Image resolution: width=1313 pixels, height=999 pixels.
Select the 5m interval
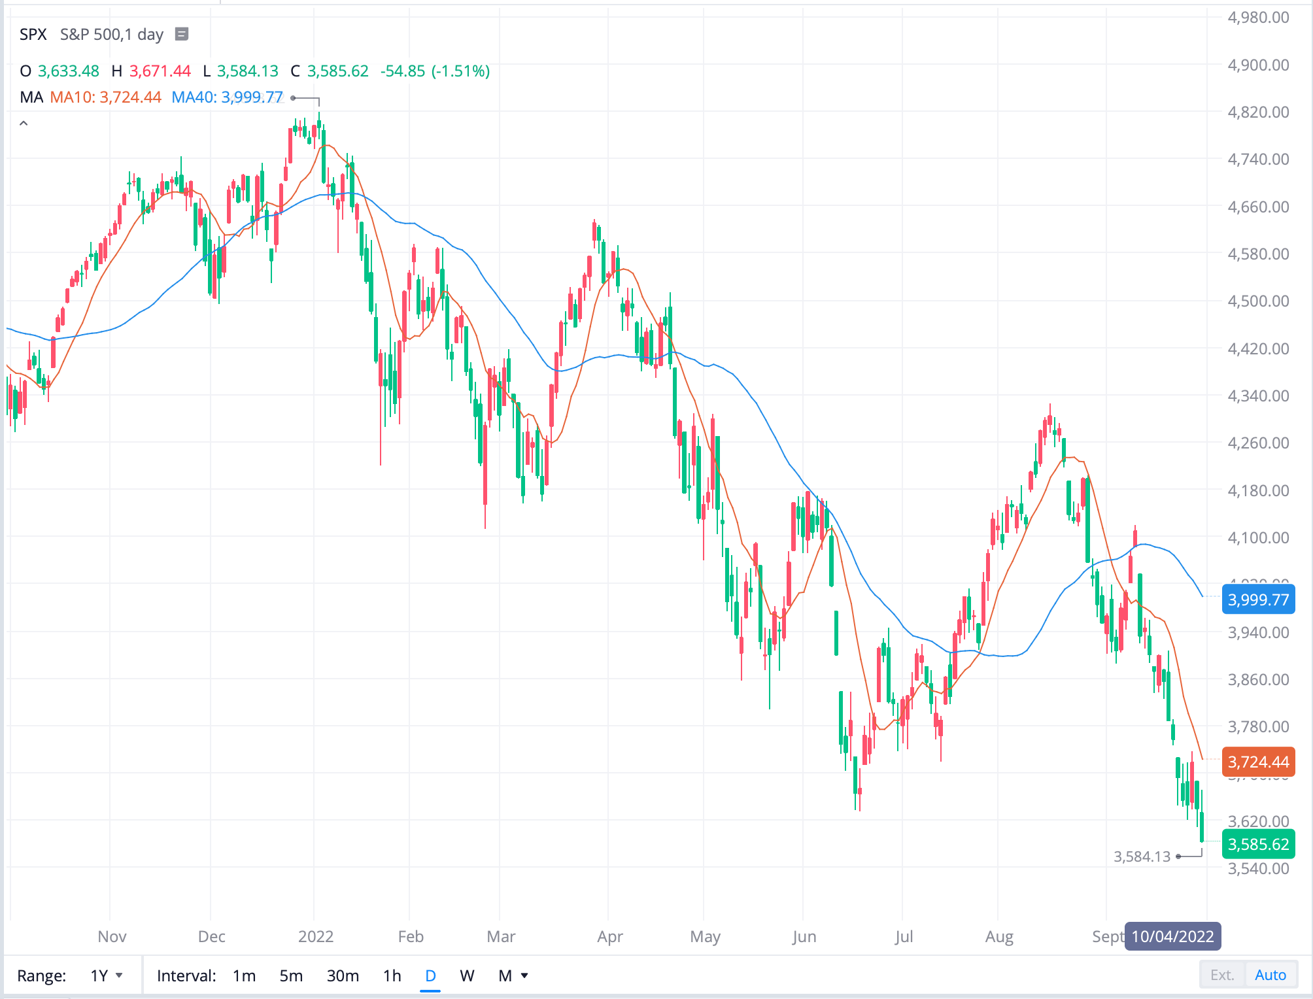point(291,975)
